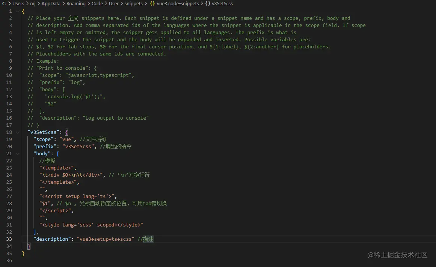Screen dimensions: 436x267
Task: Click the "</template>" string
Action: click(58, 182)
